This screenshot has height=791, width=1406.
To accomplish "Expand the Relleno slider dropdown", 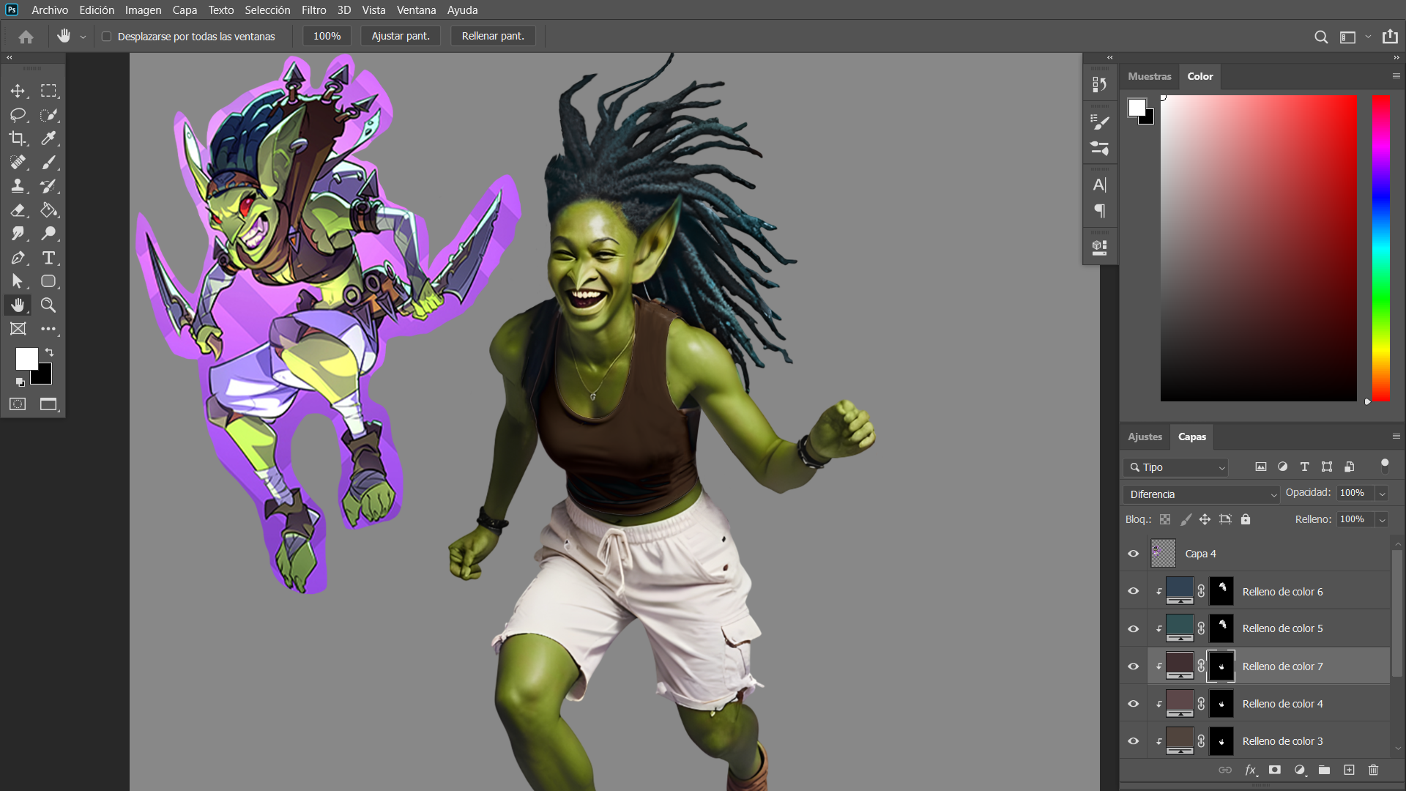I will 1382,520.
